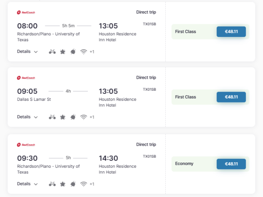263x197 pixels.
Task: Click the bicycle amenity icon on 08:00 trip
Action: [x=52, y=52]
